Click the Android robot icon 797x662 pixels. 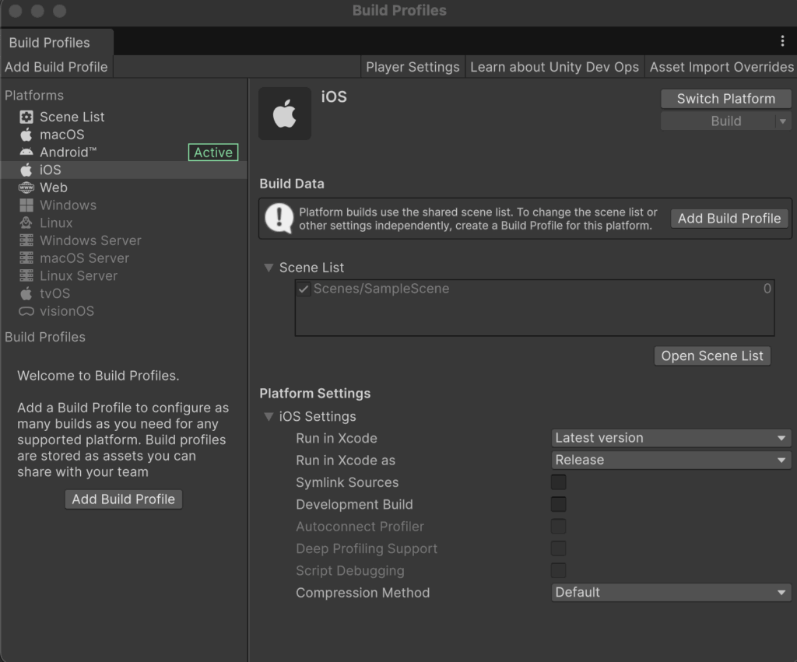pyautogui.click(x=26, y=152)
